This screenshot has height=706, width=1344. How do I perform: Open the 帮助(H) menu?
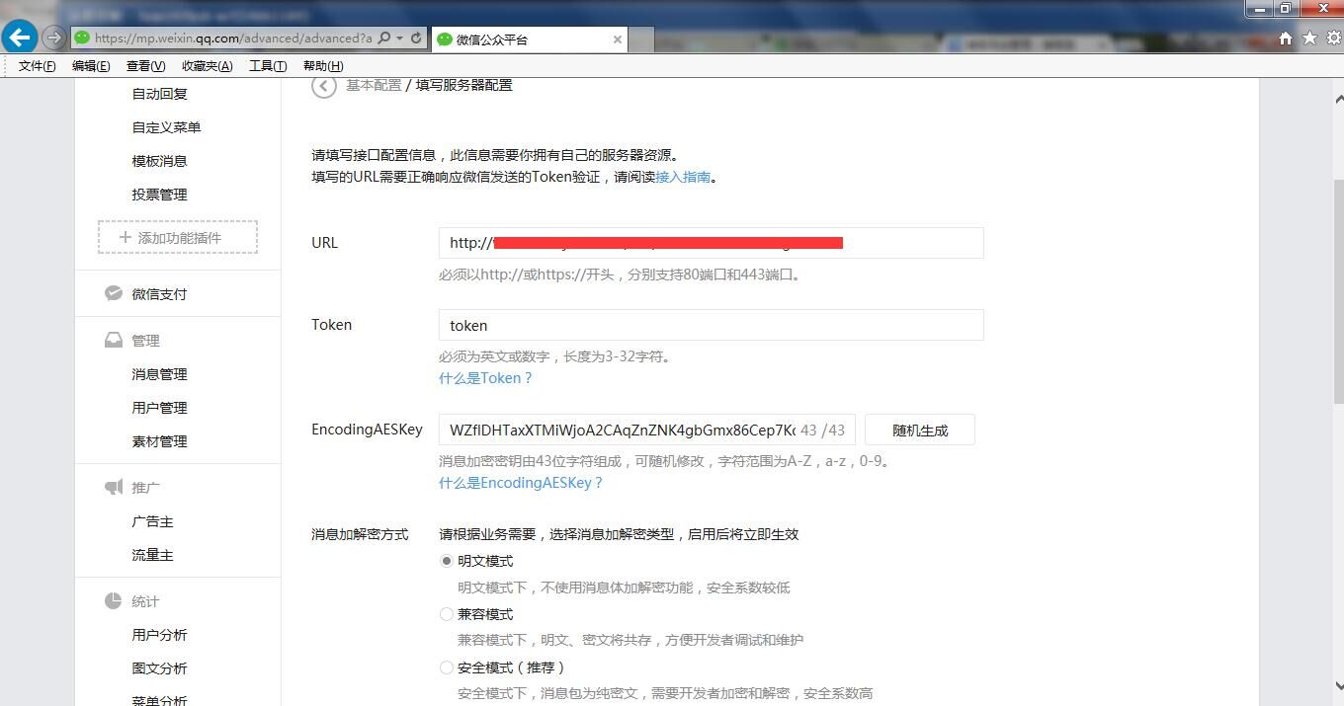pyautogui.click(x=323, y=66)
